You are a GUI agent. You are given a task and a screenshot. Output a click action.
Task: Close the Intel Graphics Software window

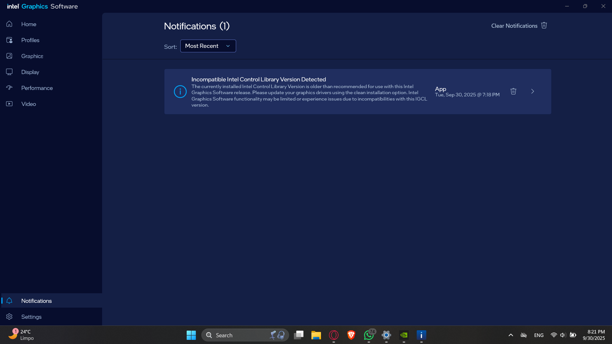(x=603, y=6)
